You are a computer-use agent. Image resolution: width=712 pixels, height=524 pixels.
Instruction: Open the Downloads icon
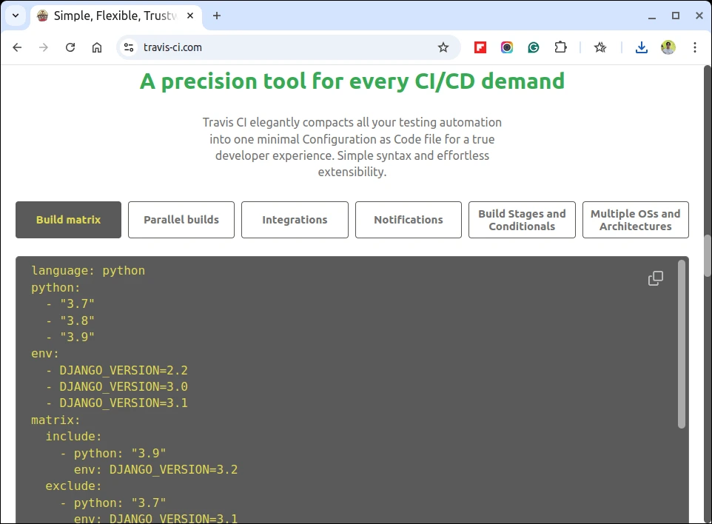coord(642,47)
